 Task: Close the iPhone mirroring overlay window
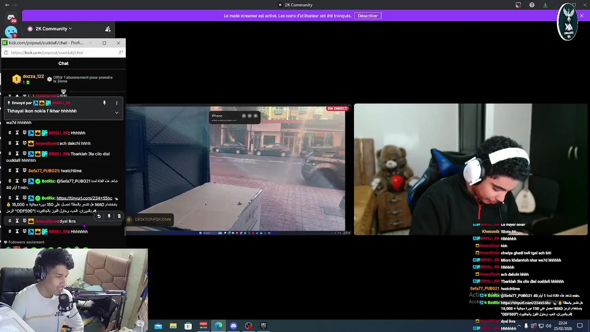tap(255, 116)
